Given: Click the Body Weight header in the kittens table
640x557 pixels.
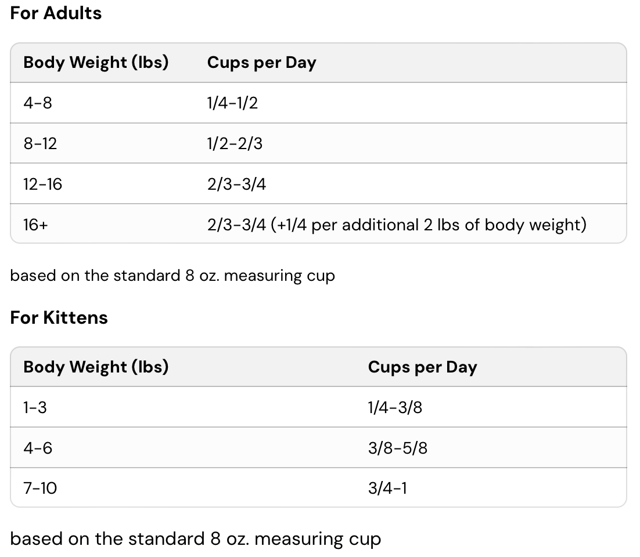Looking at the screenshot, I should point(96,367).
